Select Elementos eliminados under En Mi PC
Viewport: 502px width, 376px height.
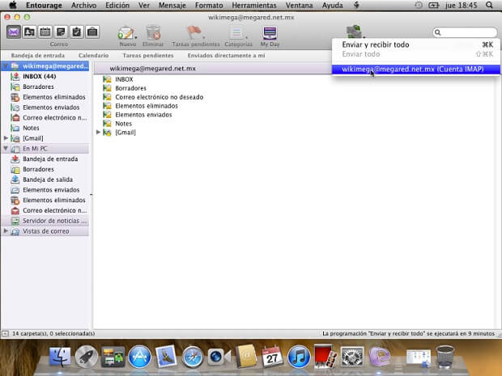[x=45, y=201]
